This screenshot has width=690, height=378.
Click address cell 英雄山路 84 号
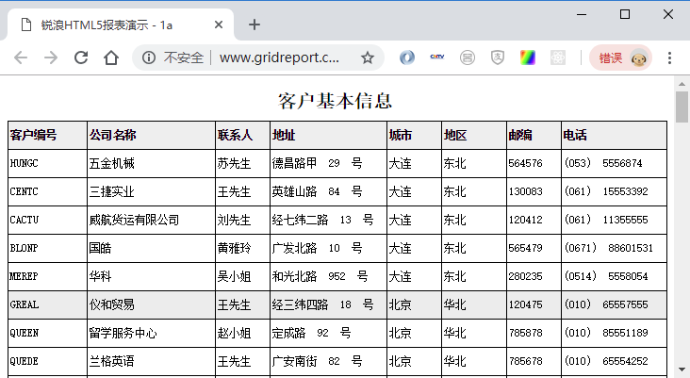point(328,192)
